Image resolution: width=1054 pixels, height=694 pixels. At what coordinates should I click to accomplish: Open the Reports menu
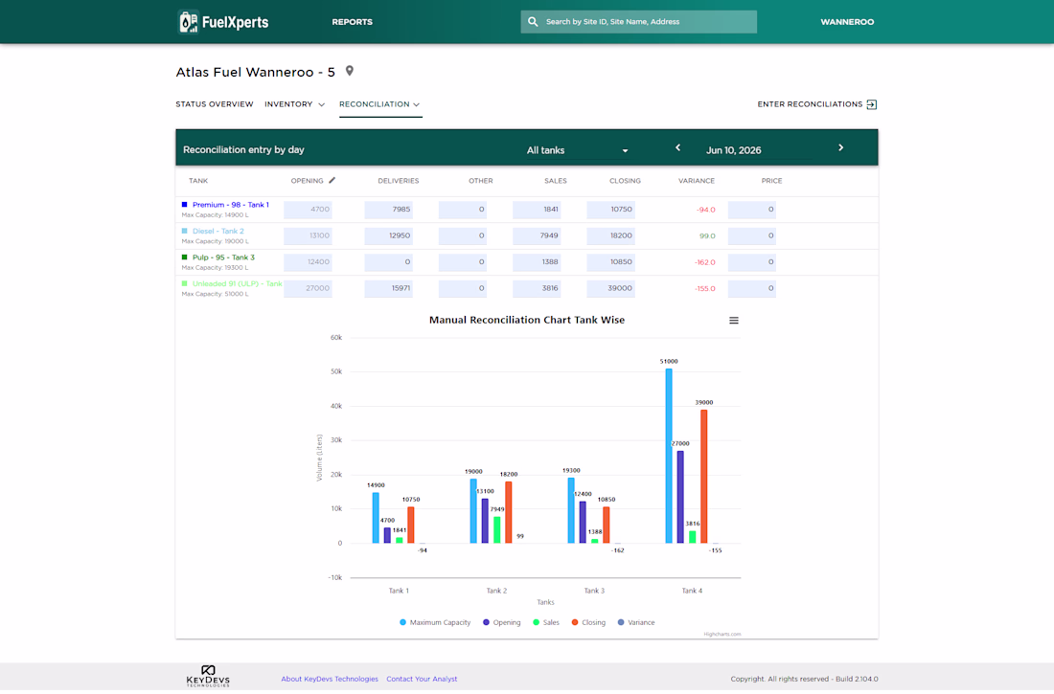[353, 22]
